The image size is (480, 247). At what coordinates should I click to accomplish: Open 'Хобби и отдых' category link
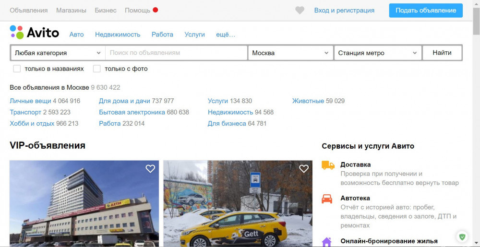(32, 124)
